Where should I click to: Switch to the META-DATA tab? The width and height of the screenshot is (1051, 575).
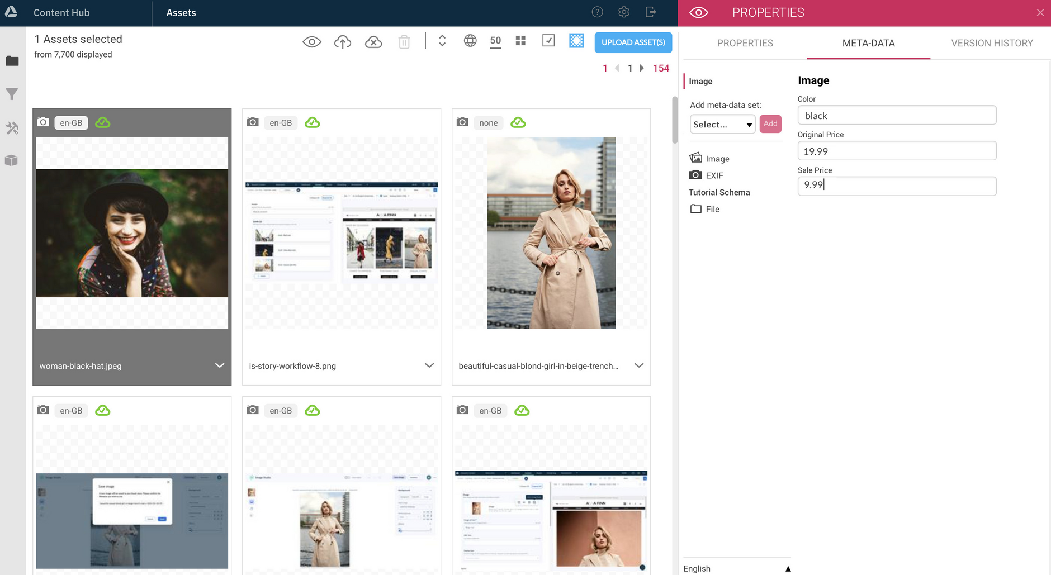click(x=868, y=43)
